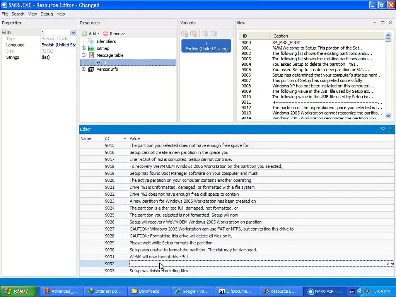Click the VersionInfo 1.0 icon
396x297 pixels.
coord(91,69)
